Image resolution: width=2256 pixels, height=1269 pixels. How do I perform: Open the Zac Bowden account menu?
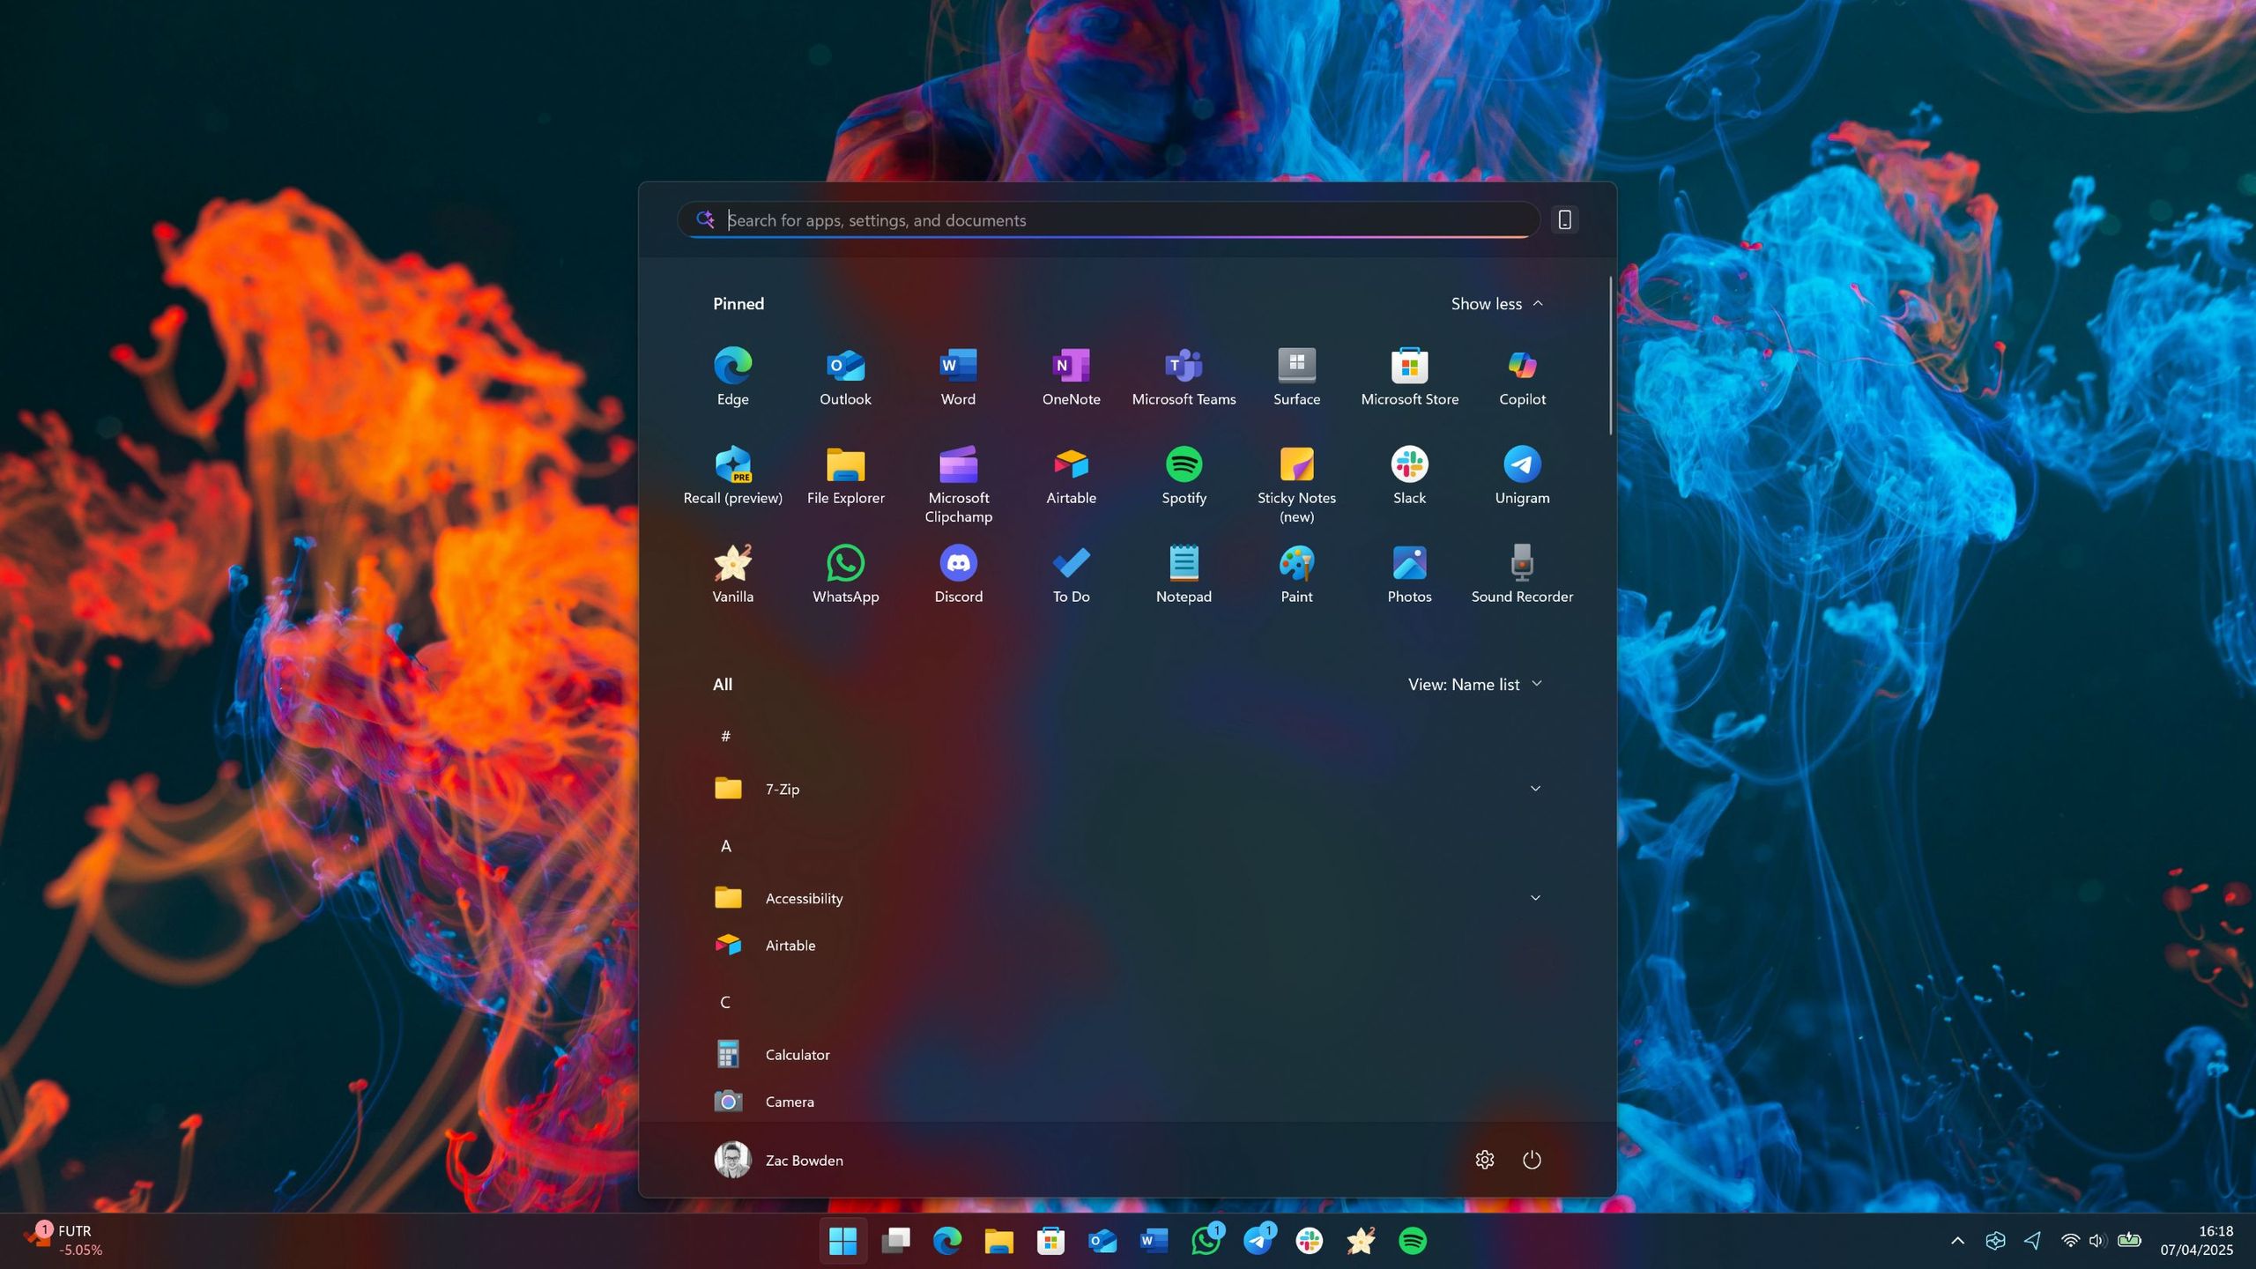pos(779,1160)
